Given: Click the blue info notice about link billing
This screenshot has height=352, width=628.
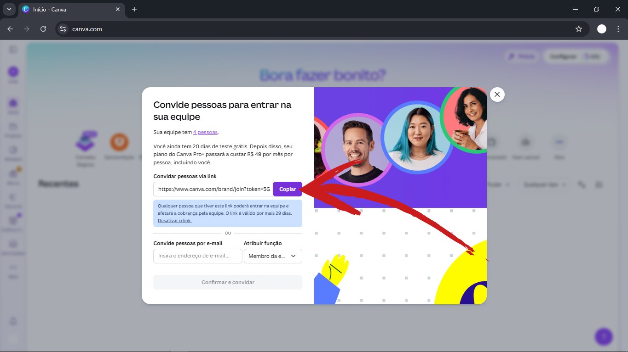Looking at the screenshot, I should [228, 213].
